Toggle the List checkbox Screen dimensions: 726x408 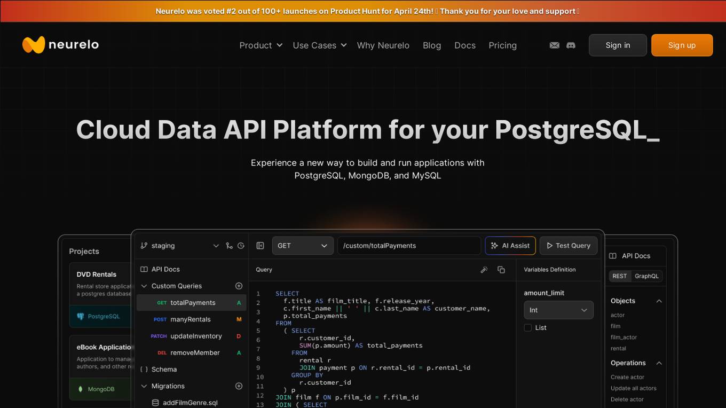[528, 328]
